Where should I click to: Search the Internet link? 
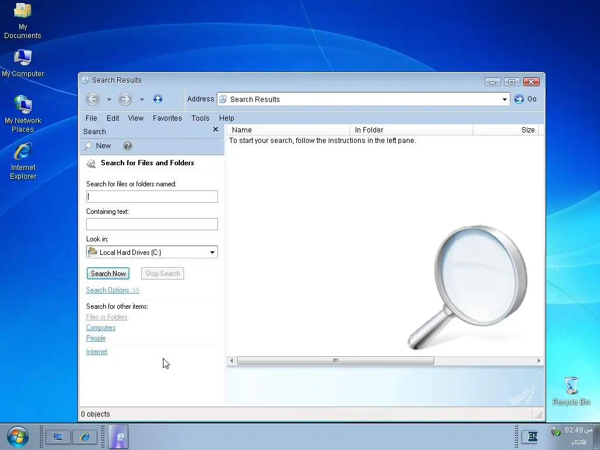(x=97, y=352)
